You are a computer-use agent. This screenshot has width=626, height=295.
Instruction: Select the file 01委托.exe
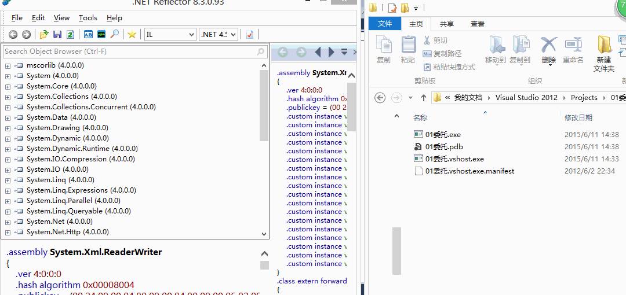click(443, 135)
